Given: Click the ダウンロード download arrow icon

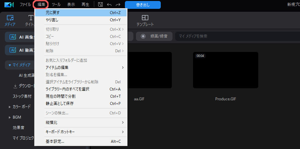Looking at the screenshot, I should click(15, 86).
